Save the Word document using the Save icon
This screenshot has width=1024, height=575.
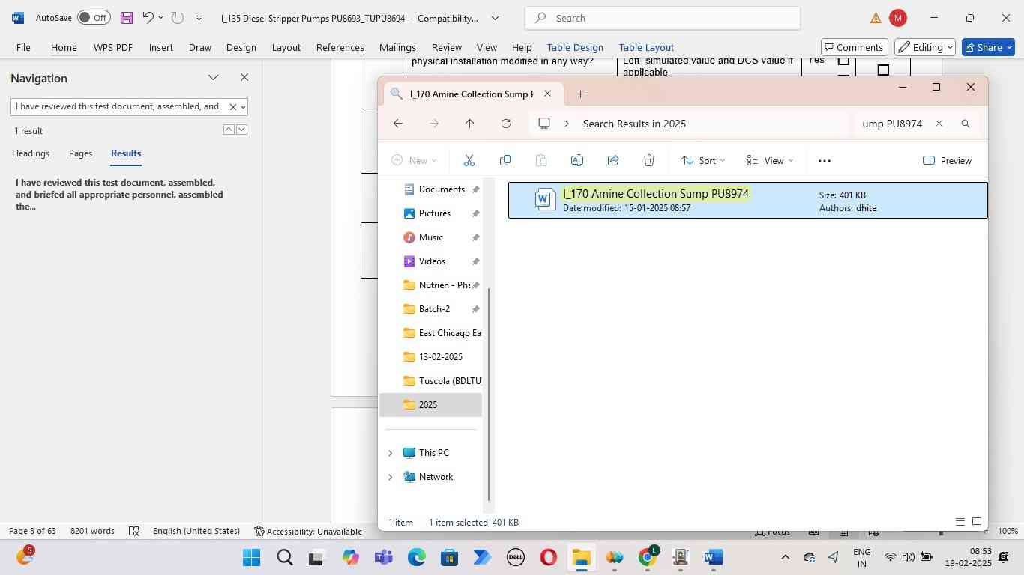126,18
